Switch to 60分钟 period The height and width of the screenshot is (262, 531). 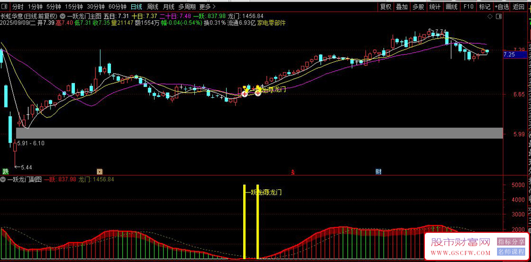click(117, 6)
